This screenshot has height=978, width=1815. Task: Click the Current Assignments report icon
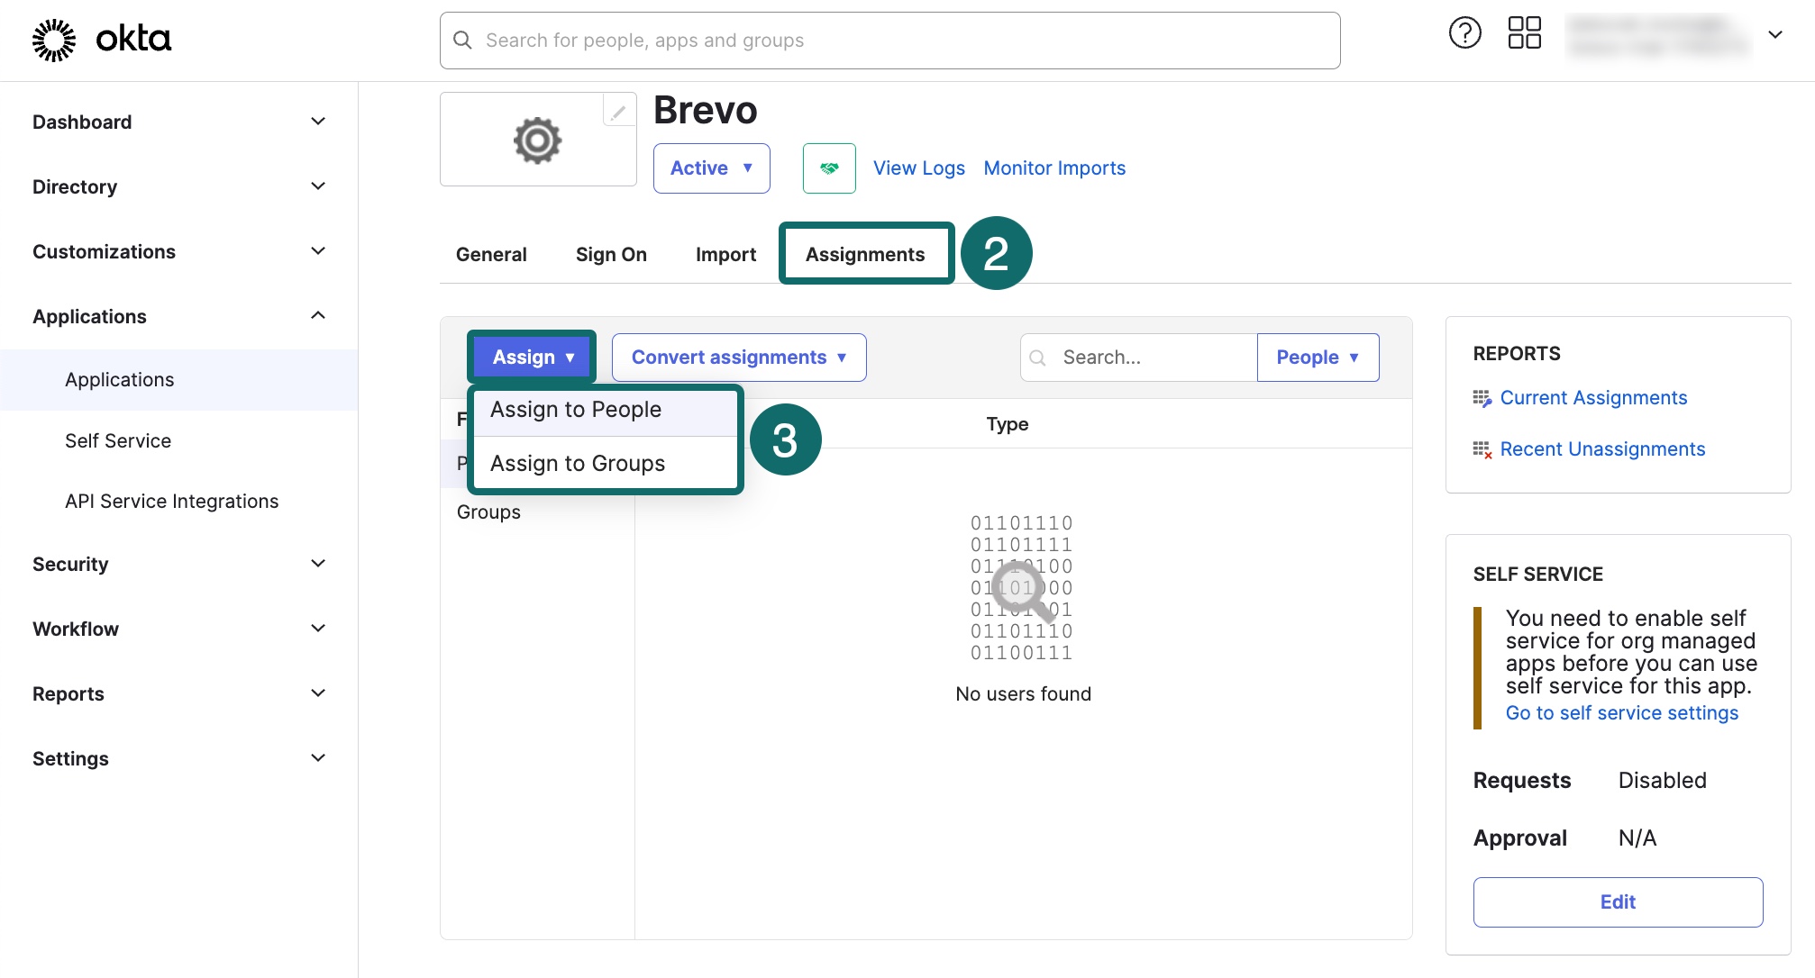point(1482,398)
